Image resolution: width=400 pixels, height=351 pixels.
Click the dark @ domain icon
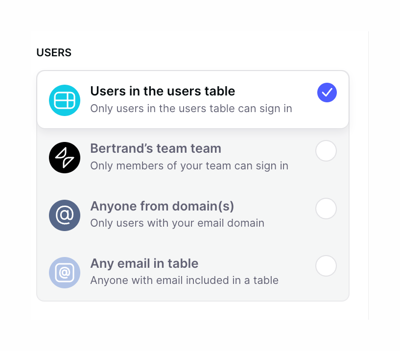pyautogui.click(x=64, y=215)
